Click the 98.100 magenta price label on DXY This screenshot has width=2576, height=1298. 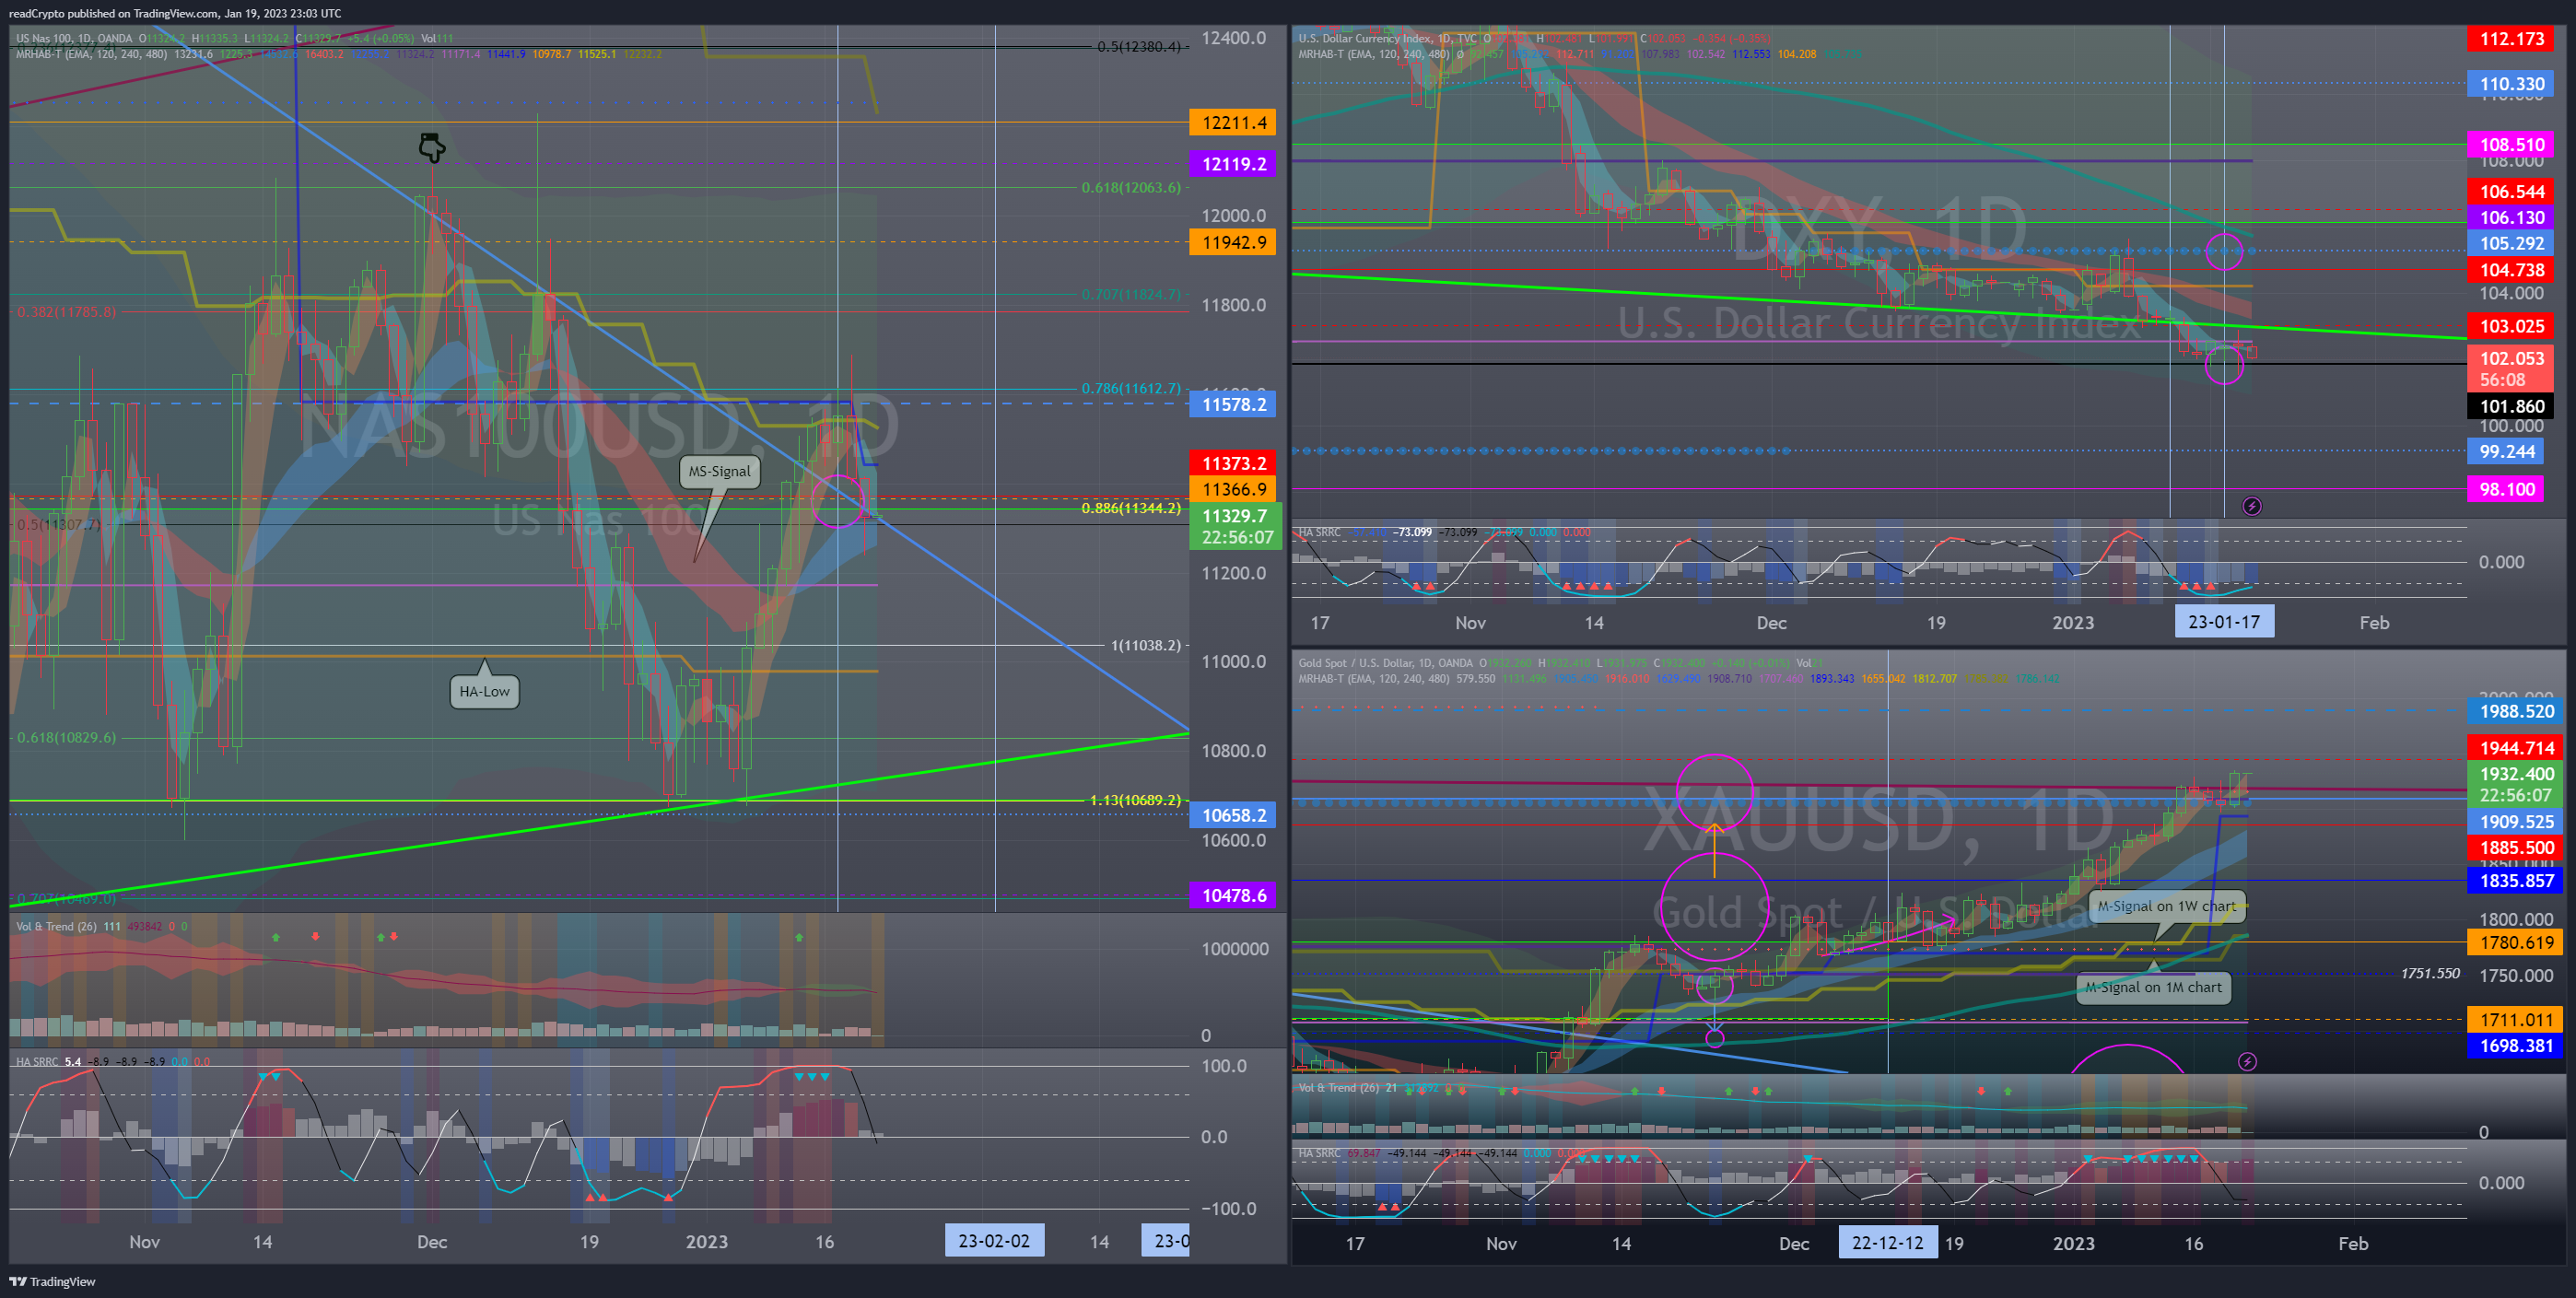point(2506,489)
